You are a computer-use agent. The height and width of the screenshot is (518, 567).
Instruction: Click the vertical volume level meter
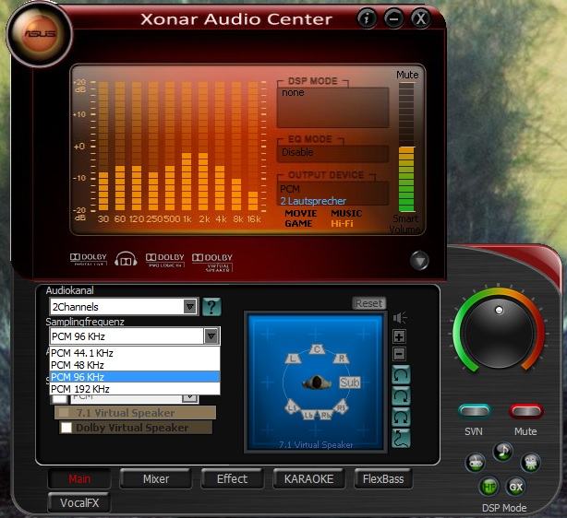[x=406, y=147]
